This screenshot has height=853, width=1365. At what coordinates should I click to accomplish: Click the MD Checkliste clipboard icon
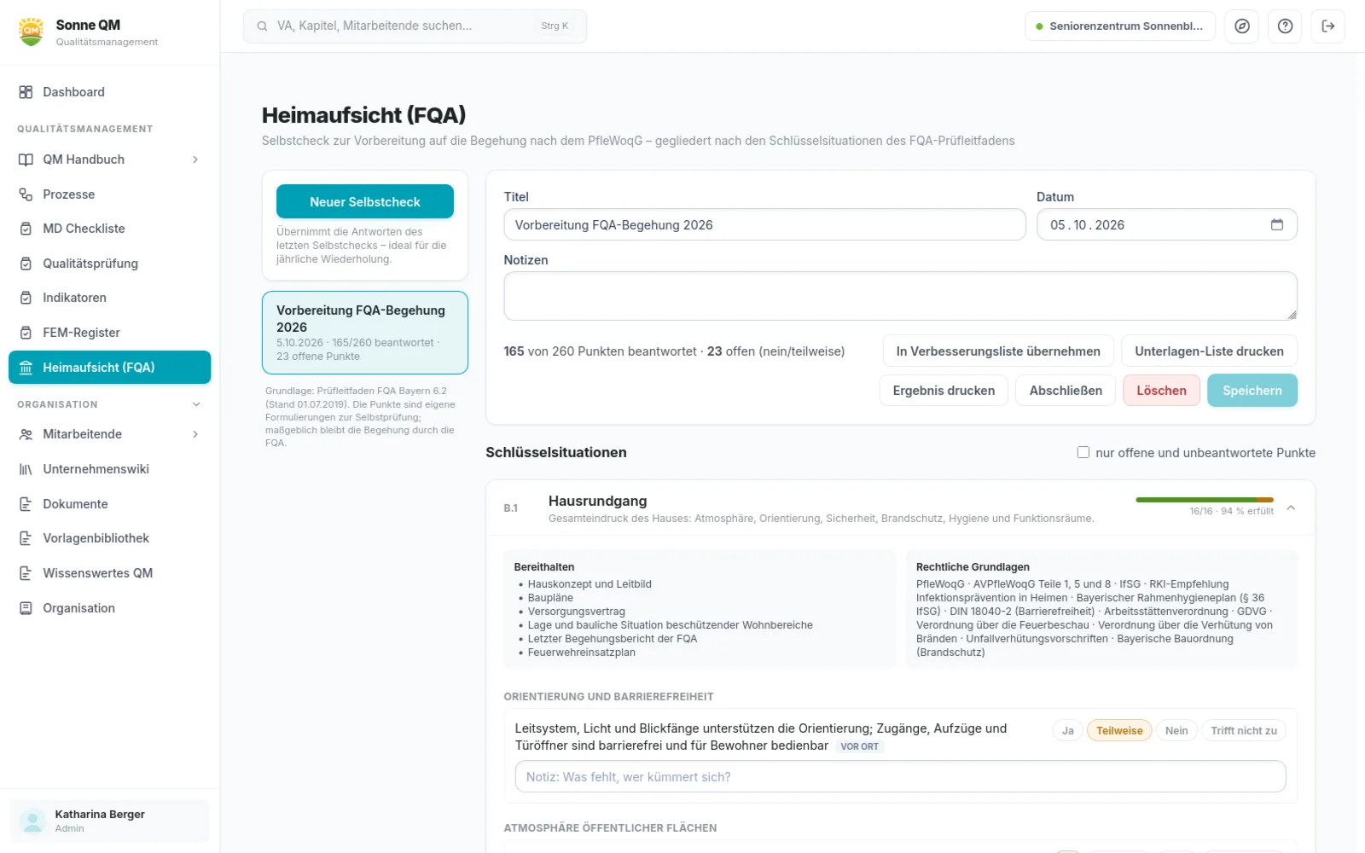[x=26, y=229]
